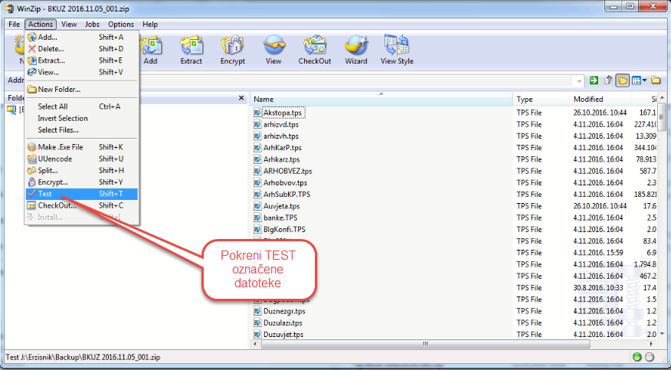Launch the Wizard toolbar icon
Image resolution: width=671 pixels, height=370 pixels.
[356, 50]
